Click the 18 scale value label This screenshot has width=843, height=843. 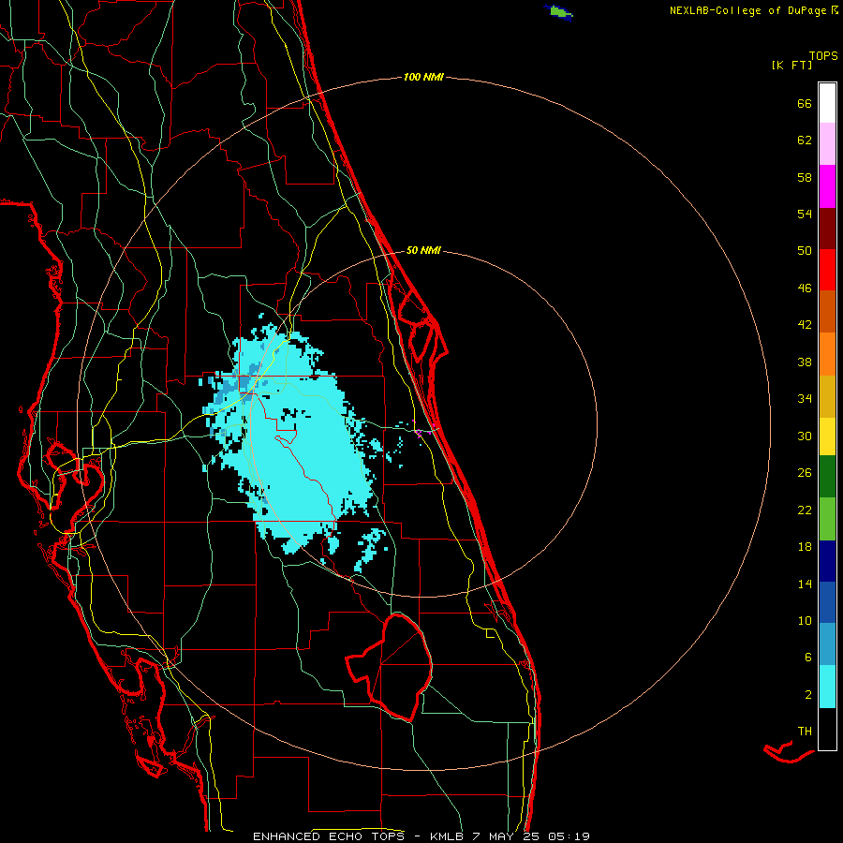click(805, 547)
